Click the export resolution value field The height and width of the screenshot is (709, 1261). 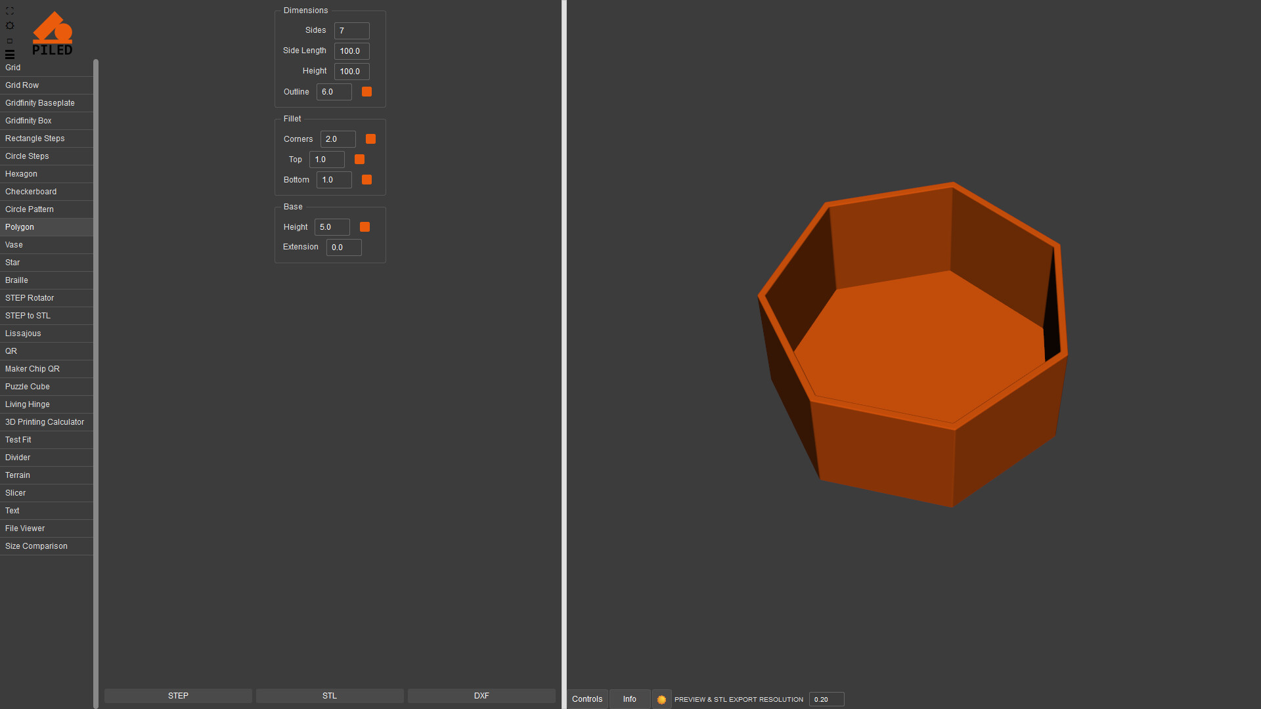pyautogui.click(x=826, y=699)
